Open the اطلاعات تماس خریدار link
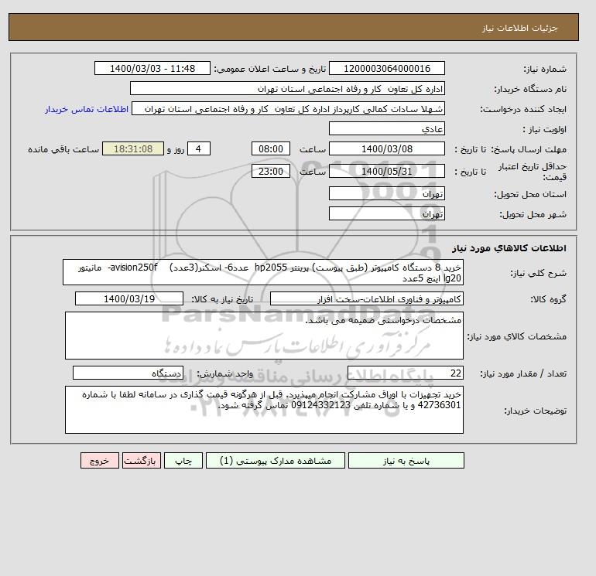The width and height of the screenshot is (596, 576). coord(87,109)
